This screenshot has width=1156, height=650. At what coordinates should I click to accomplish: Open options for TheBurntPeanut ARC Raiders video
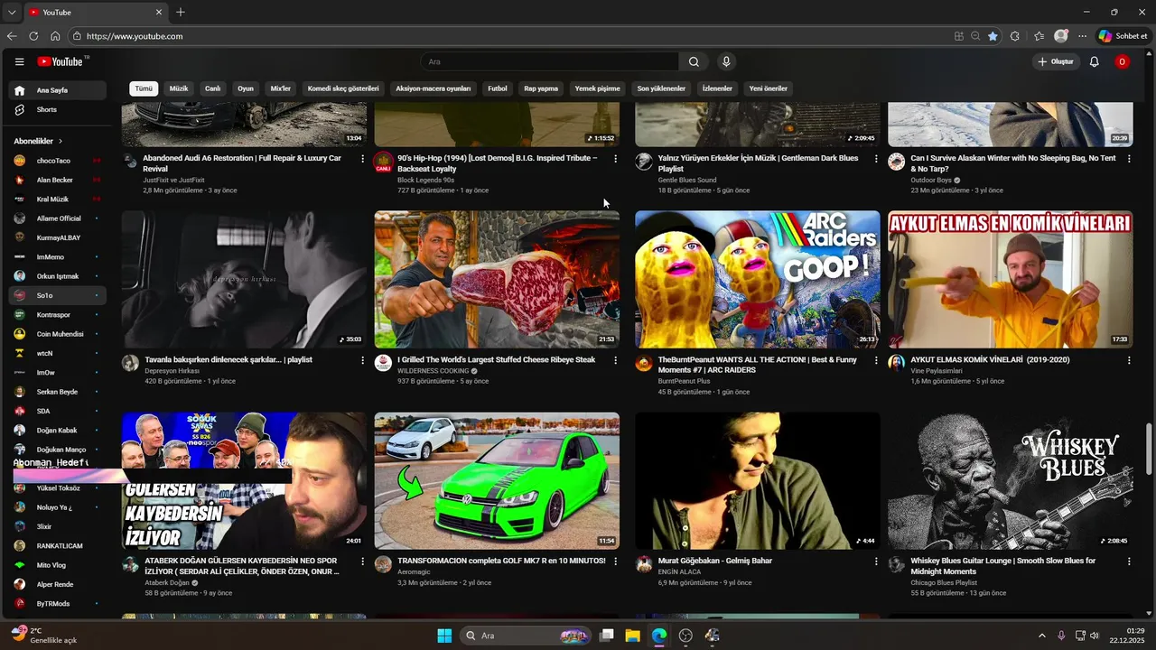coord(876,360)
